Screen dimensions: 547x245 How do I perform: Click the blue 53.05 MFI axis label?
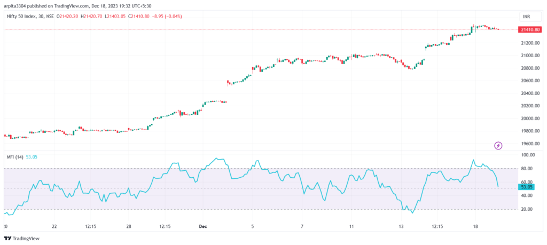pyautogui.click(x=526, y=187)
